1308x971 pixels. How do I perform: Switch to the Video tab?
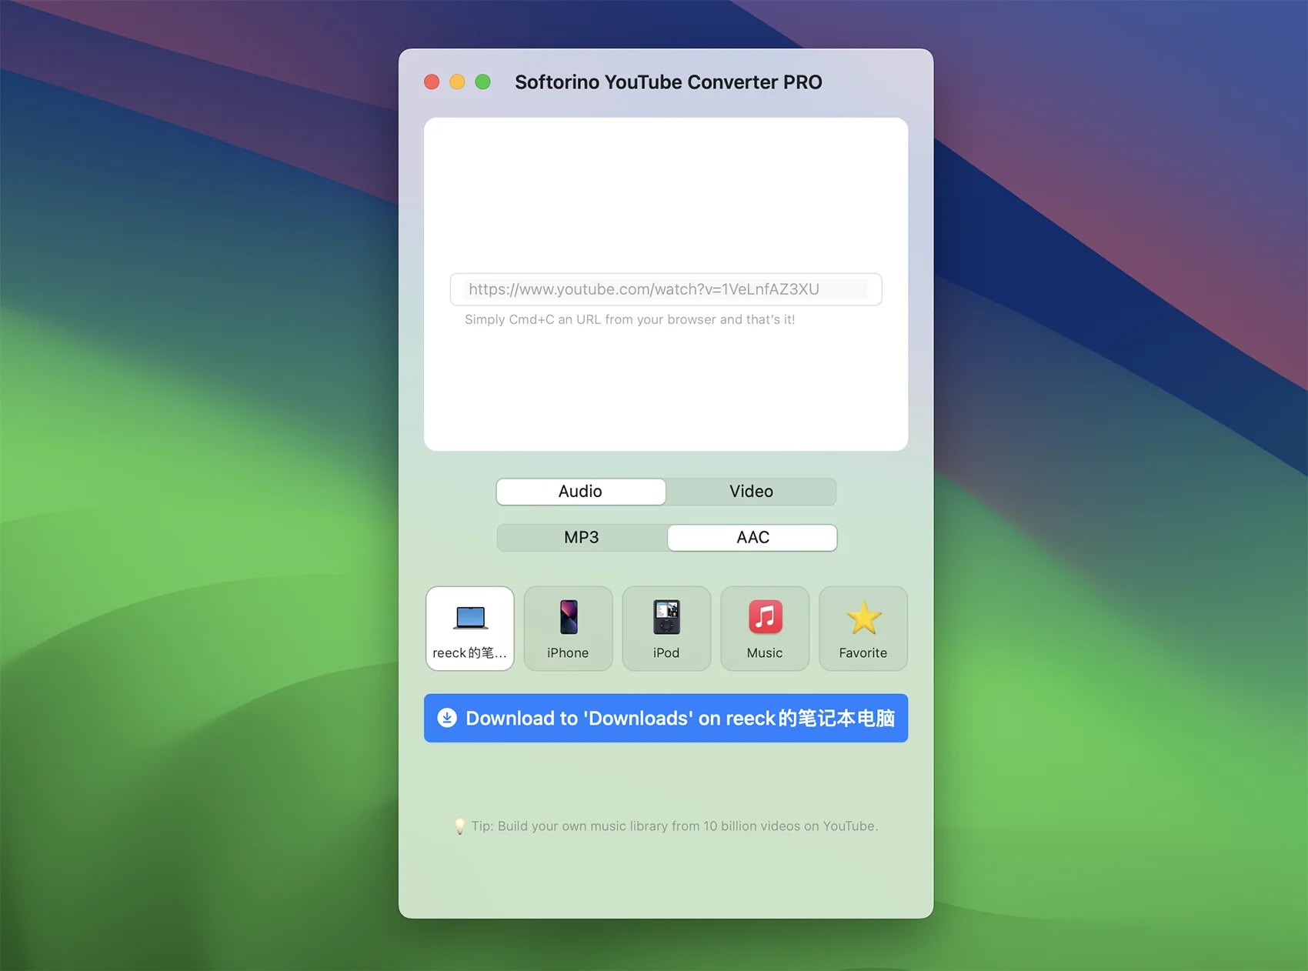(751, 492)
